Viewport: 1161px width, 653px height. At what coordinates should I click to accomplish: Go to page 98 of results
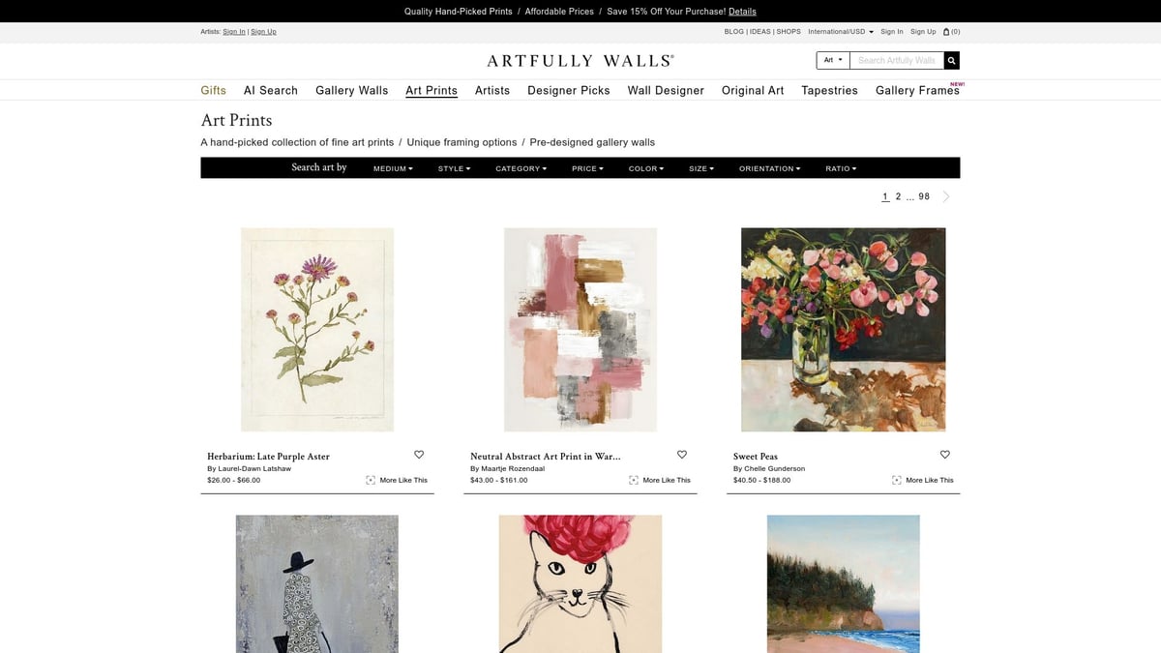[x=924, y=196]
